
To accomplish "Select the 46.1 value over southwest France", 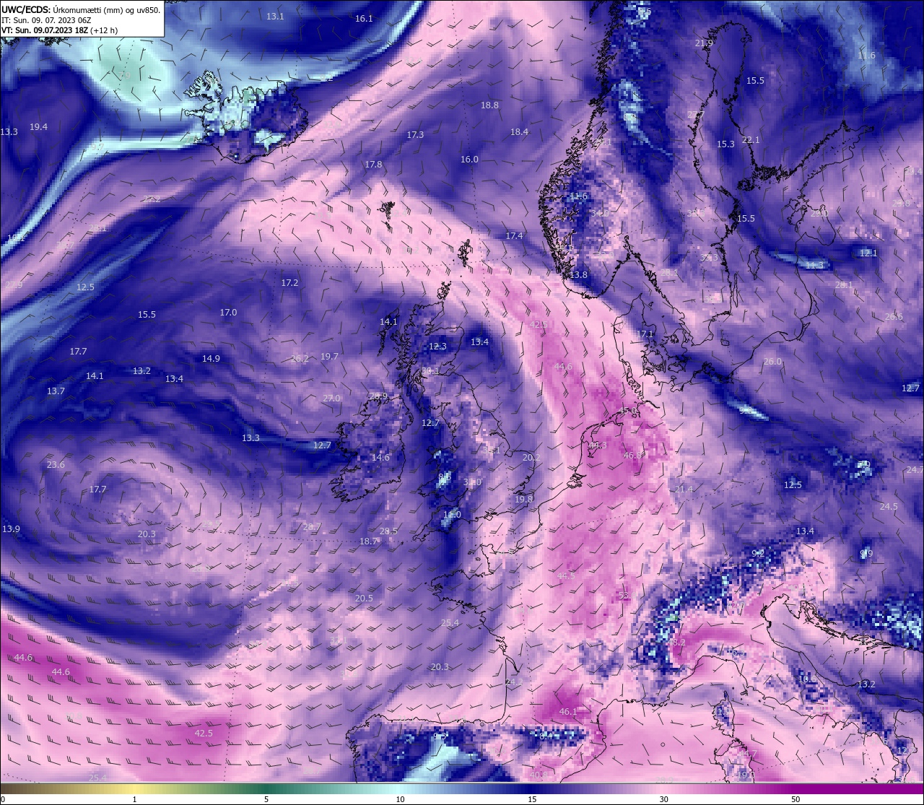I will 568,712.
